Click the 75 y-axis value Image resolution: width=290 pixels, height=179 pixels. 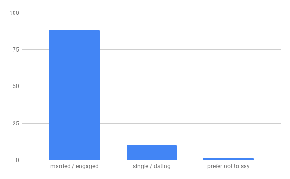16,50
